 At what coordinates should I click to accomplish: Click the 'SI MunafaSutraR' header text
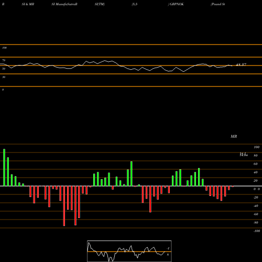[x=64, y=4]
